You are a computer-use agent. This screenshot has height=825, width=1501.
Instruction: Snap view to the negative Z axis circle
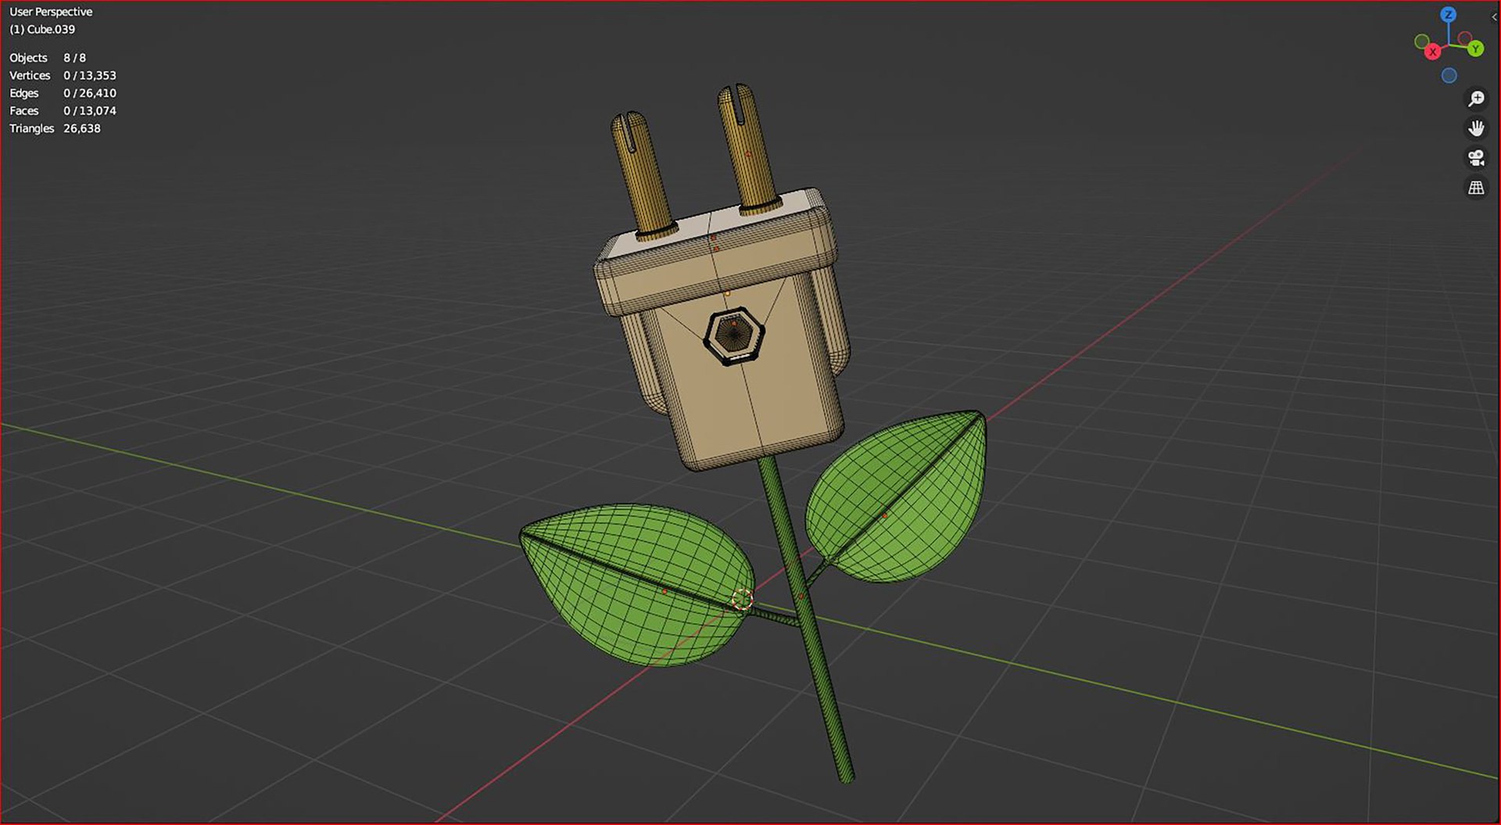pyautogui.click(x=1449, y=76)
